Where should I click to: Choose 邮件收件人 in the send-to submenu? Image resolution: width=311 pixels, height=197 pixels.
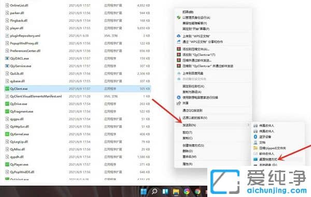click(266, 154)
